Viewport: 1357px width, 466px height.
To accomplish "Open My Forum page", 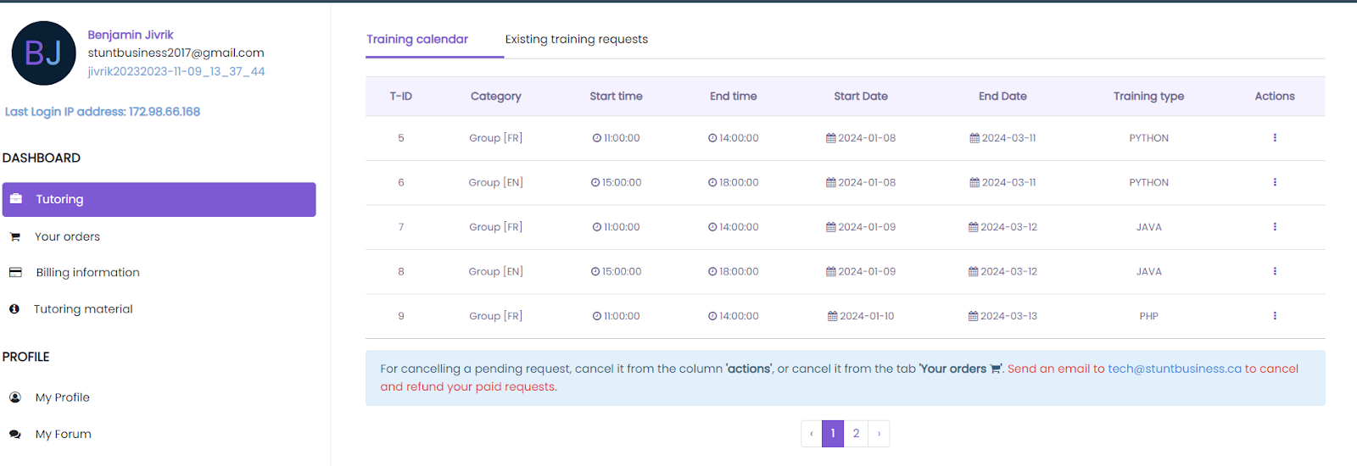I will (x=63, y=434).
